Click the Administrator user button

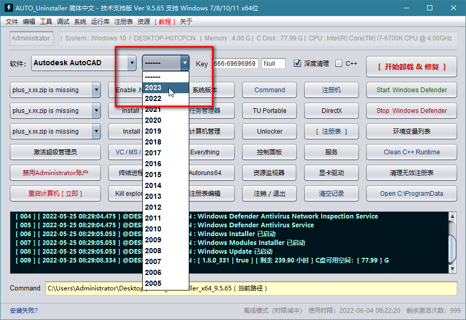(x=31, y=38)
